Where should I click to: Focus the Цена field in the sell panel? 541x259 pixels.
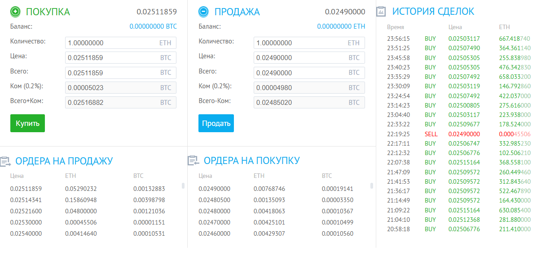(309, 57)
